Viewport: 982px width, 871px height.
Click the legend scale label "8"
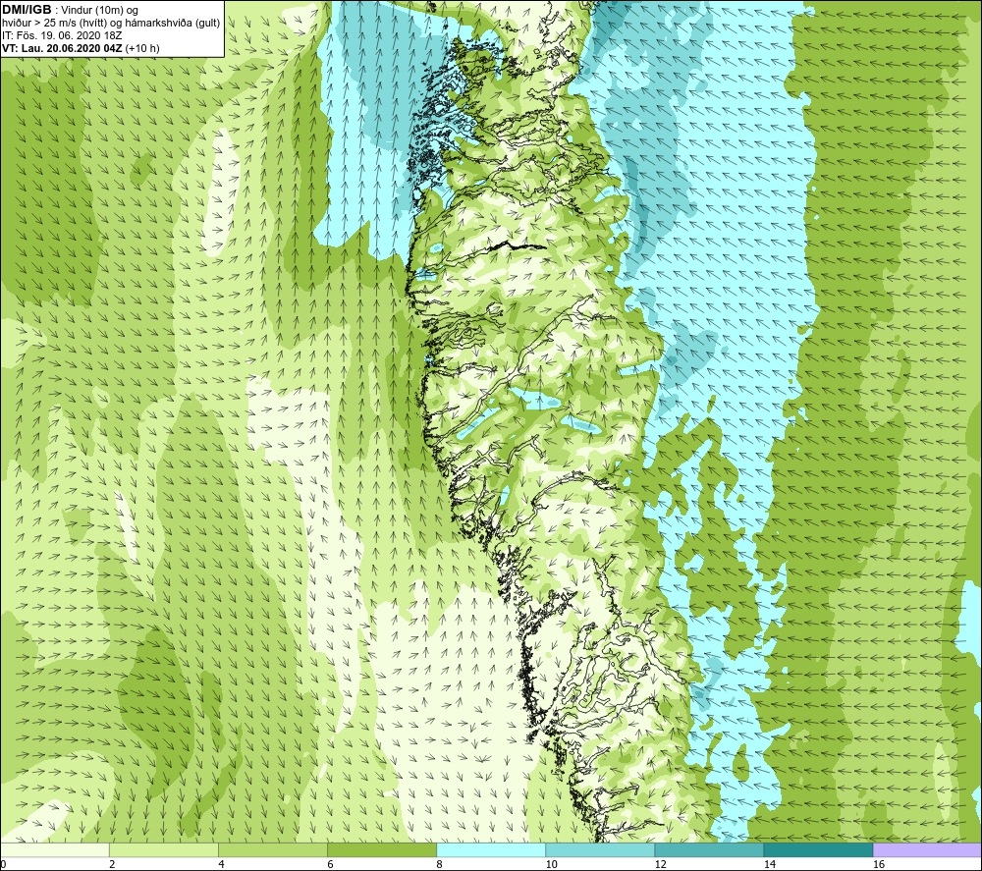coord(439,865)
